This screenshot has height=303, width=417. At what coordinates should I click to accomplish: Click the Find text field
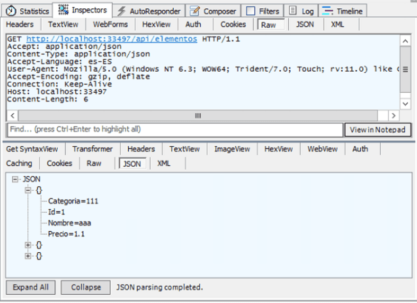(x=175, y=130)
